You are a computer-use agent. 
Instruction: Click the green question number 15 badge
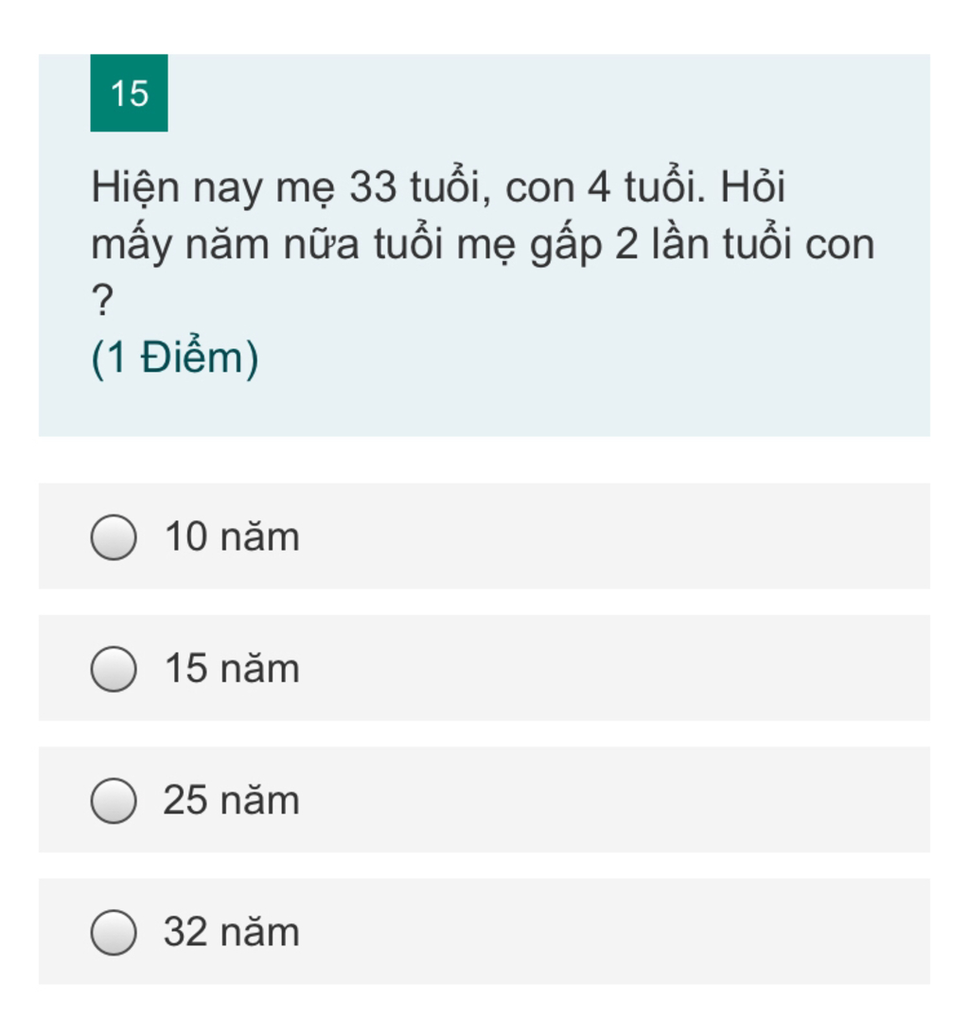(x=129, y=93)
